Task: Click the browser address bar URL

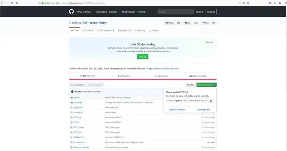Action: click(x=84, y=3)
